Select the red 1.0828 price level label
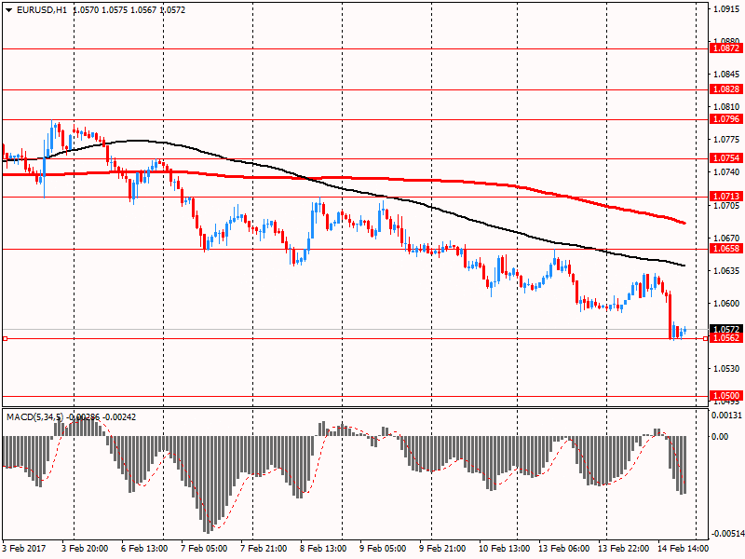Image resolution: width=745 pixels, height=559 pixels. [x=725, y=89]
